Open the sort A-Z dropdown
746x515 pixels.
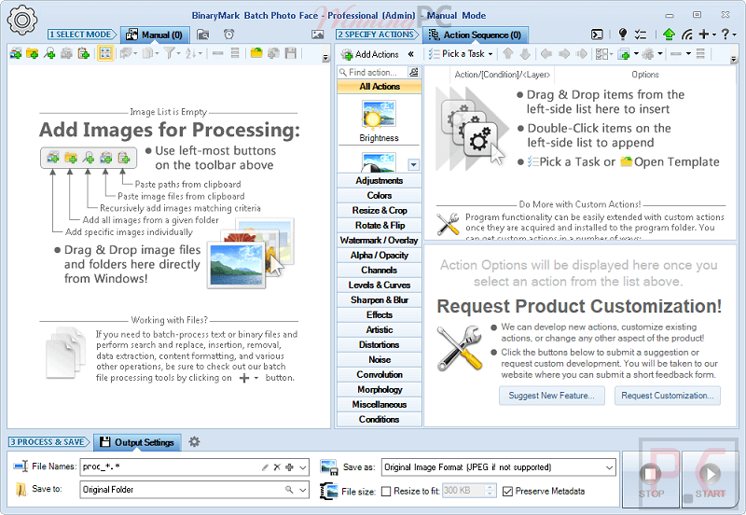pos(194,53)
